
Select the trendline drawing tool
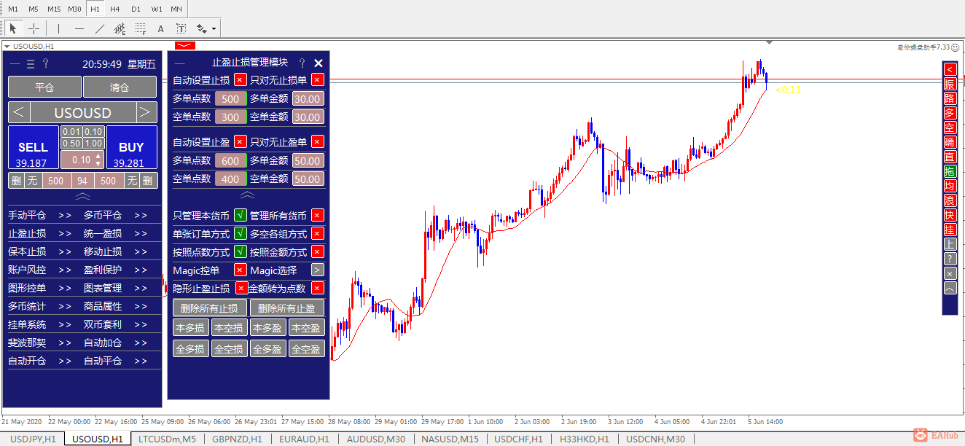point(100,28)
